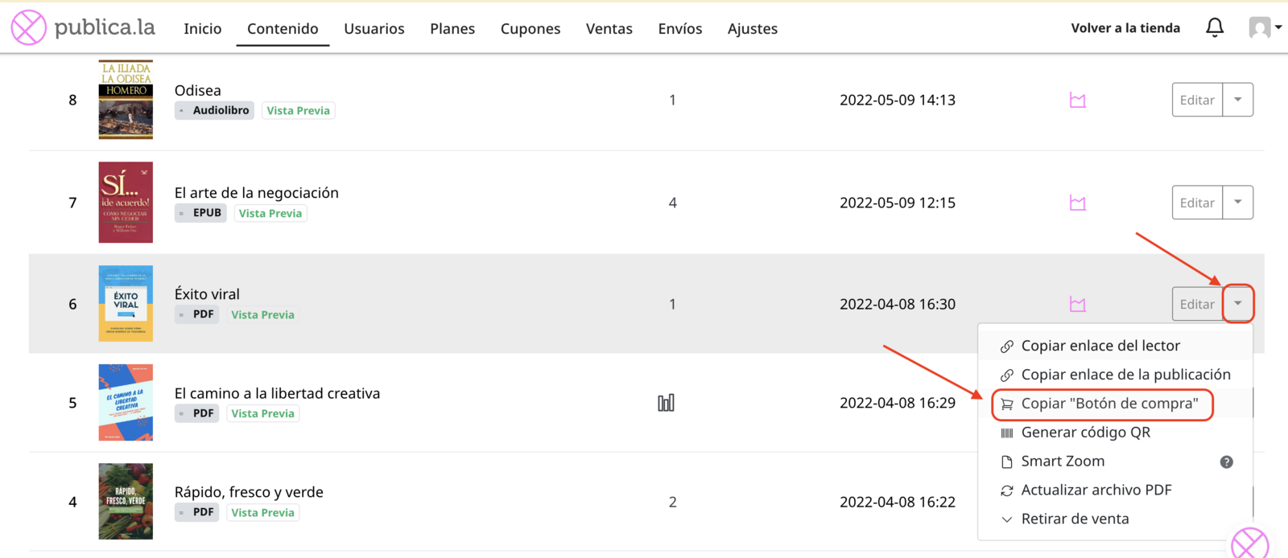Open the user avatar account menu
Screen dimensions: 1288x558
[1265, 27]
